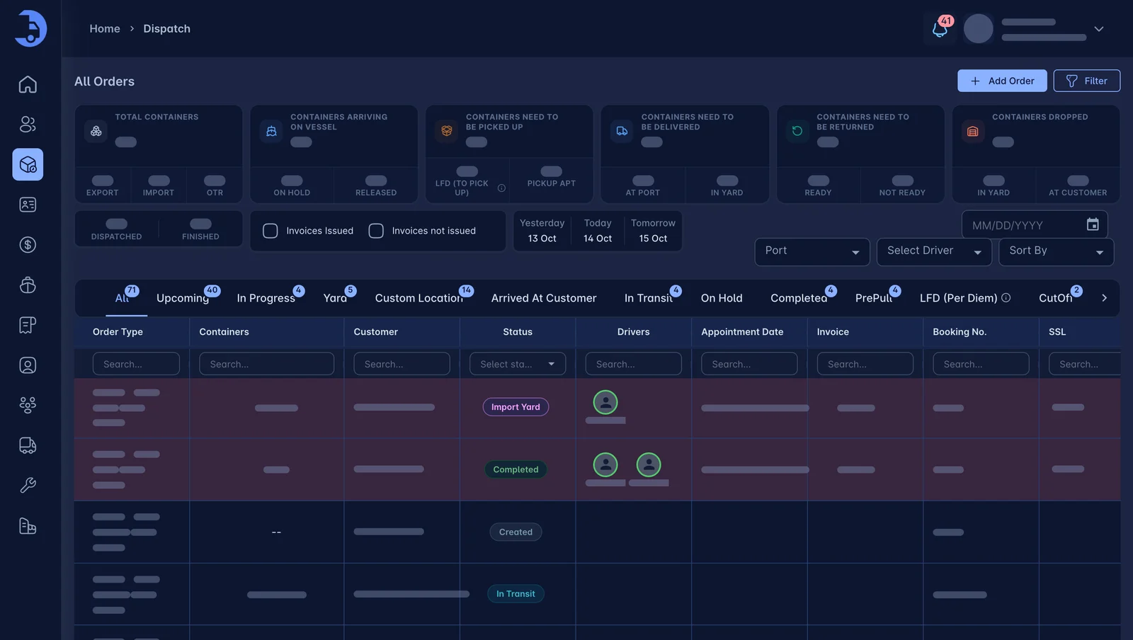Click the Import Yard status badge

point(516,407)
